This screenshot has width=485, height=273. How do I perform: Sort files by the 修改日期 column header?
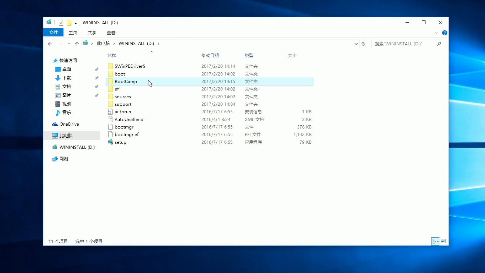[x=210, y=55]
